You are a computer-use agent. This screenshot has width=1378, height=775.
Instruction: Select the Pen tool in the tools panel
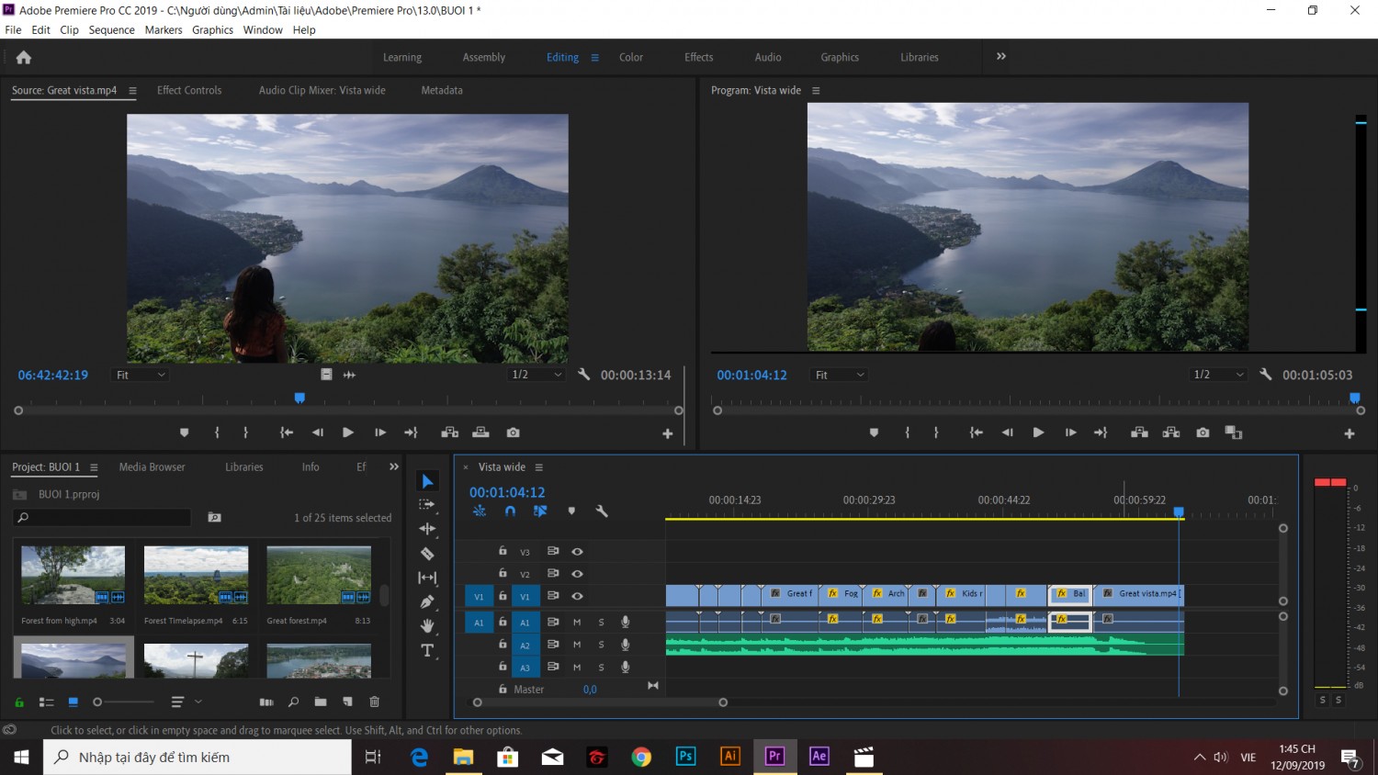(x=427, y=601)
